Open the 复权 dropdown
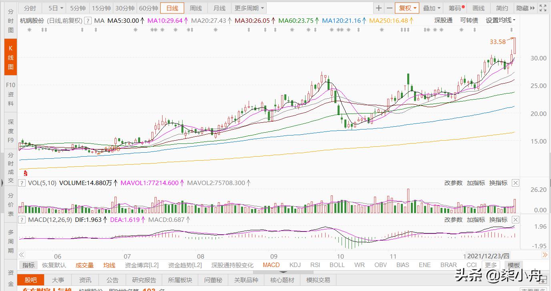This screenshot has height=291, width=551. click(407, 8)
